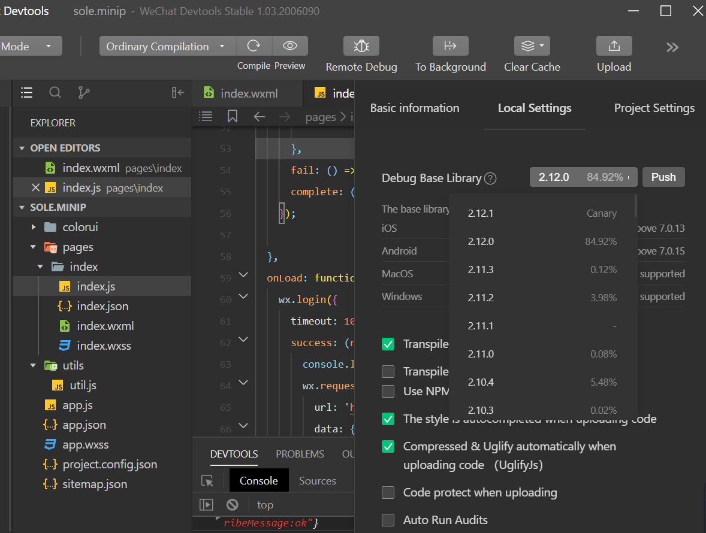This screenshot has height=533, width=706.
Task: Switch to Project Settings tab
Action: pyautogui.click(x=654, y=108)
